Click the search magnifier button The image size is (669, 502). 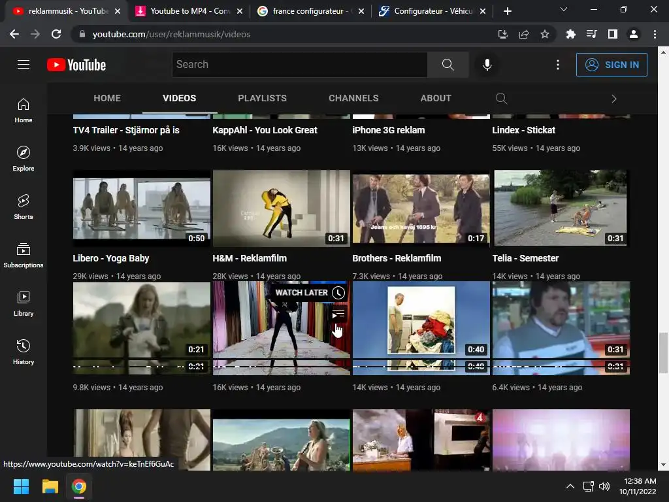[x=448, y=65]
